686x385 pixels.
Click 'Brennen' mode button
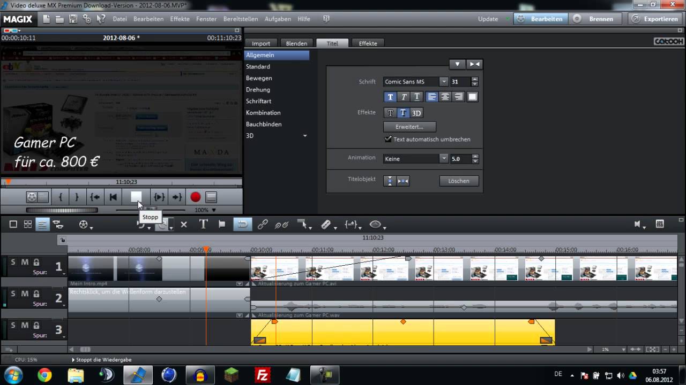click(595, 19)
